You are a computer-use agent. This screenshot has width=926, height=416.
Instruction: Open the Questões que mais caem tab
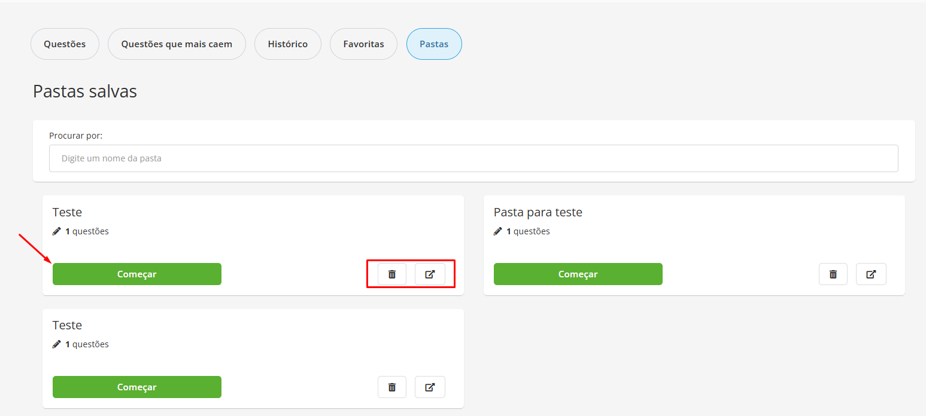pos(177,44)
